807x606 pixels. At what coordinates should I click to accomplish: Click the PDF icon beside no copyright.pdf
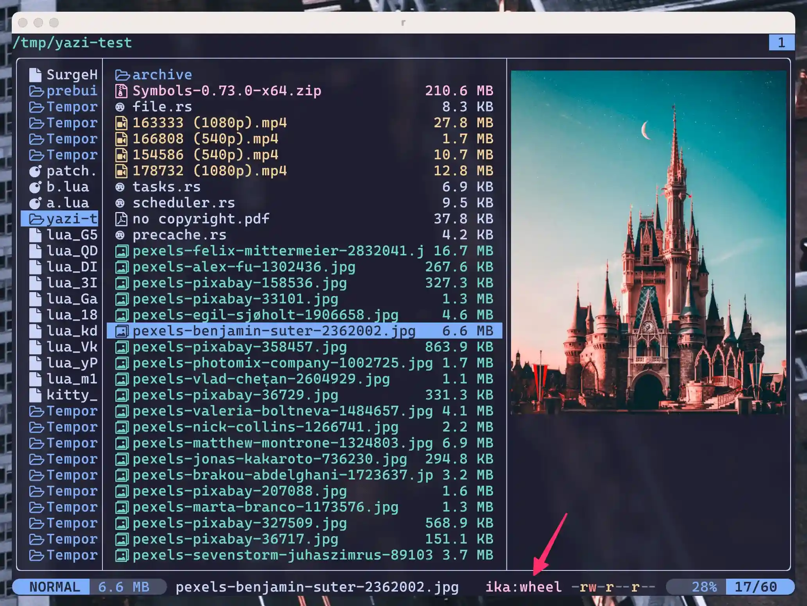coord(121,219)
